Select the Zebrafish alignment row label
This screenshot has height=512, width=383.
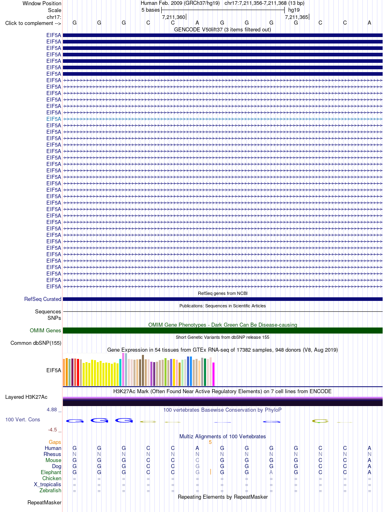(x=50, y=491)
